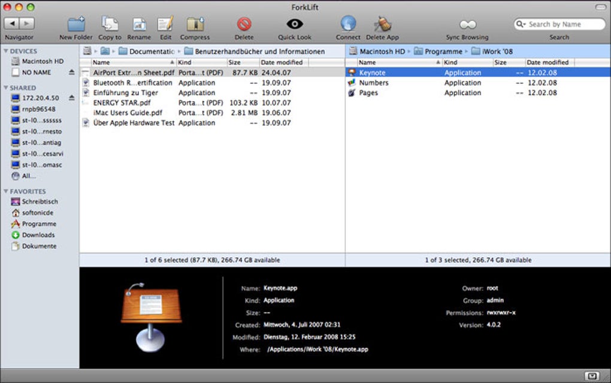Open Quick Look with the eye icon
Screen dimensions: 611x383
(x=295, y=24)
